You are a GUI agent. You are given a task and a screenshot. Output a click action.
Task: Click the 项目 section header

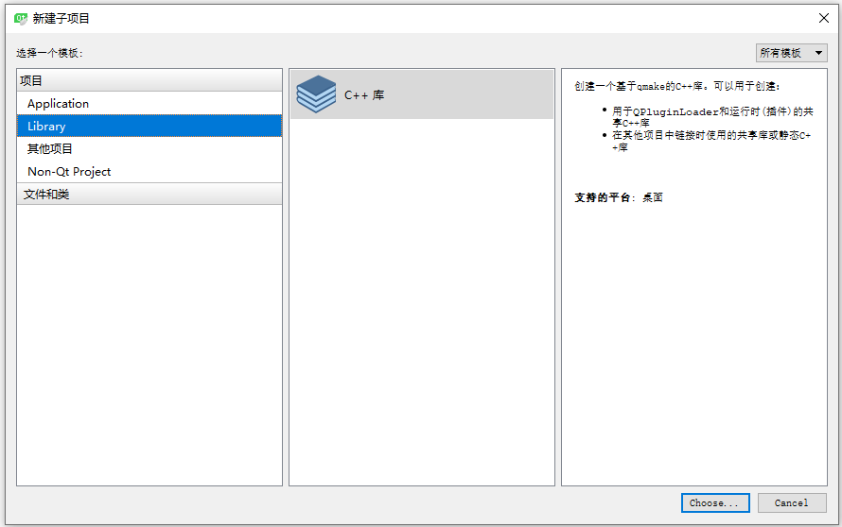click(x=149, y=80)
